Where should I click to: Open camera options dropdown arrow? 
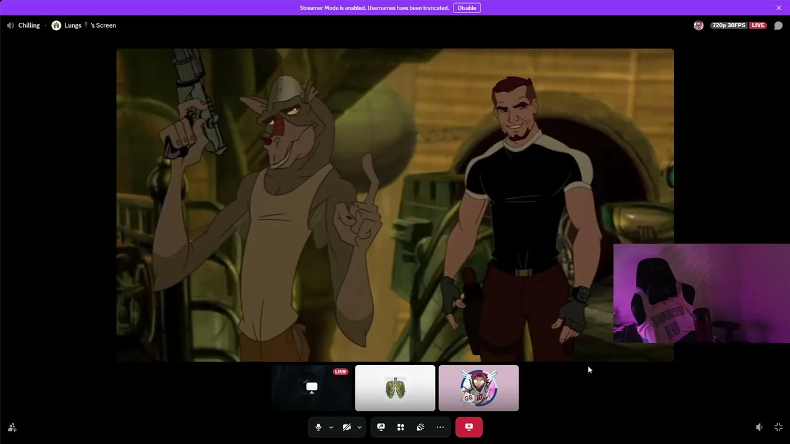(359, 427)
